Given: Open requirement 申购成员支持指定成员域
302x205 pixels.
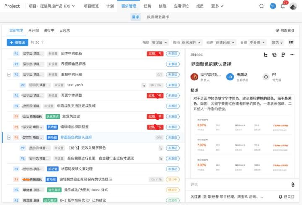Looking at the screenshot, I should tap(76, 106).
